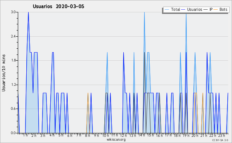Click the y-axis value 1.8
The width and height of the screenshot is (232, 143).
pyautogui.click(x=13, y=60)
